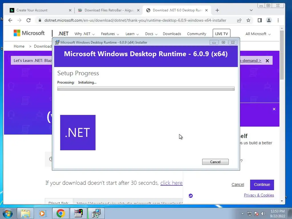Click Cancel link in survey panel

238,184
